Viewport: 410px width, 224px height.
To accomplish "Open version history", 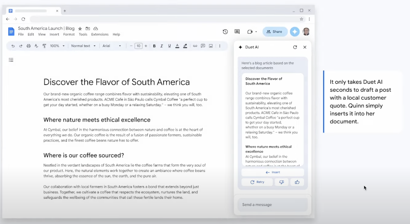I will 225,32.
